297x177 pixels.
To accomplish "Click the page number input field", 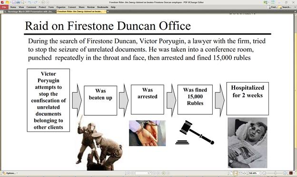I will 143,173.
